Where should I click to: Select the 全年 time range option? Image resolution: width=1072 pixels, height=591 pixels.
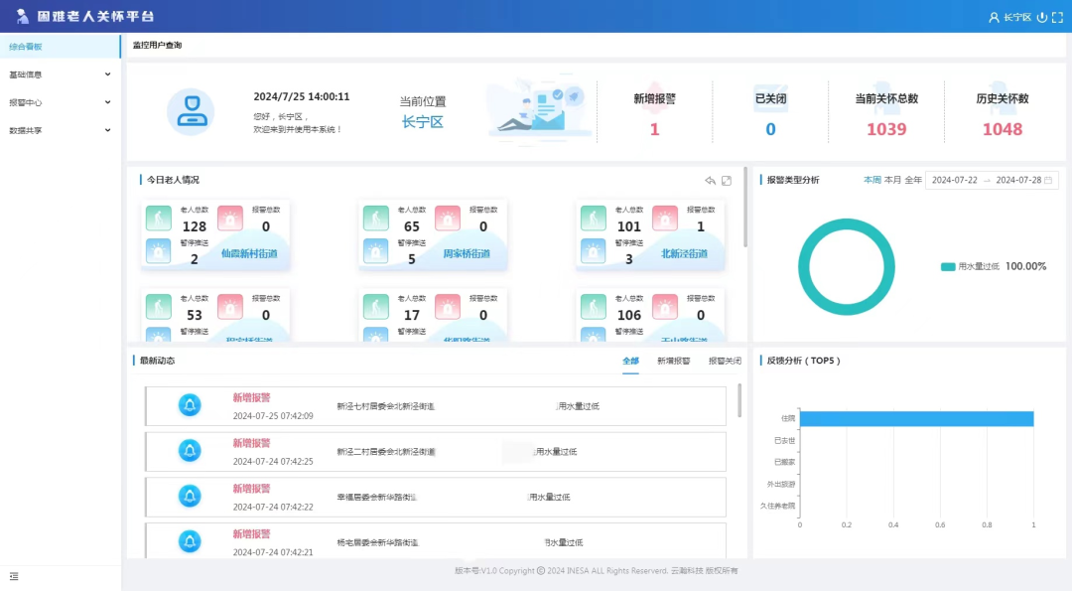(x=913, y=180)
